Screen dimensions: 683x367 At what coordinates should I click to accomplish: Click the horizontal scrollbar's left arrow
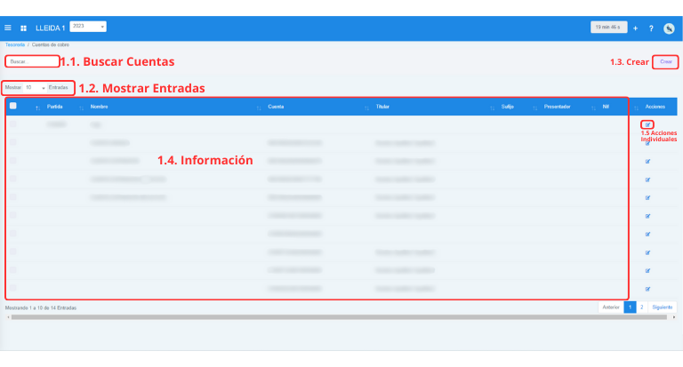click(8, 317)
